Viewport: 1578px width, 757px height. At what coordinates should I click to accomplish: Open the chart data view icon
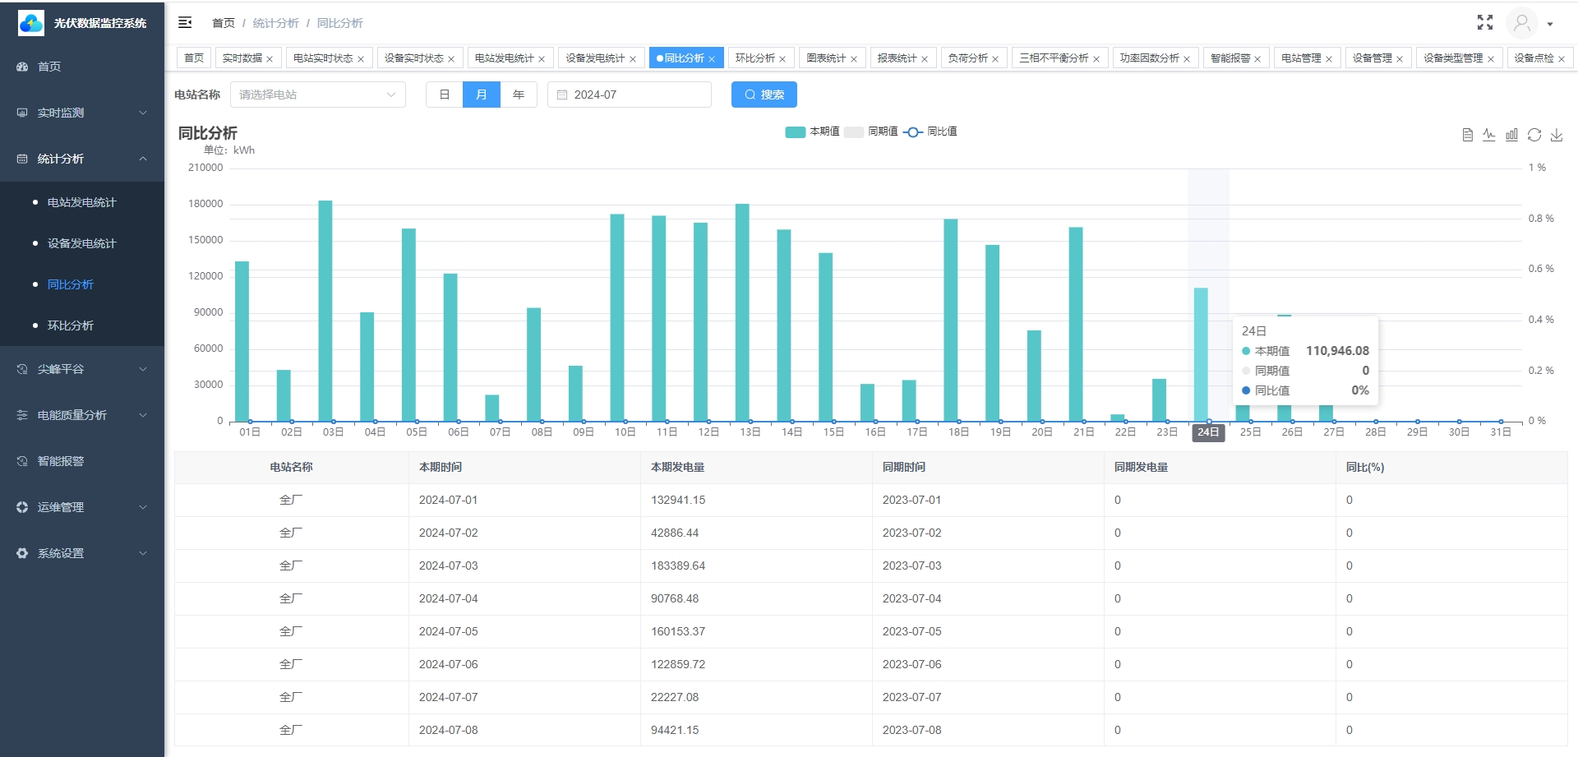point(1467,135)
